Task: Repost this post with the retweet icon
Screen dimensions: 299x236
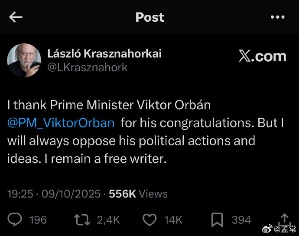Action: pos(82,220)
